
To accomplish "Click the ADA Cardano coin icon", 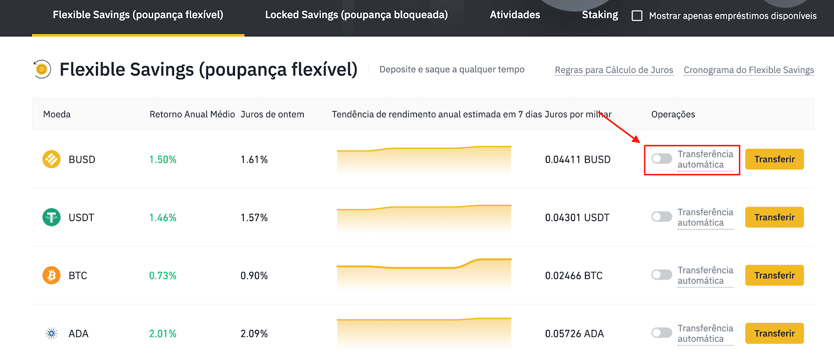I will pos(52,333).
